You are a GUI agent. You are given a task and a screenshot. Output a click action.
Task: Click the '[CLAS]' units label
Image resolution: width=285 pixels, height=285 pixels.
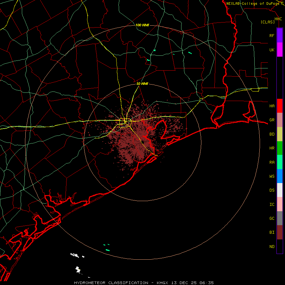pos(268,22)
